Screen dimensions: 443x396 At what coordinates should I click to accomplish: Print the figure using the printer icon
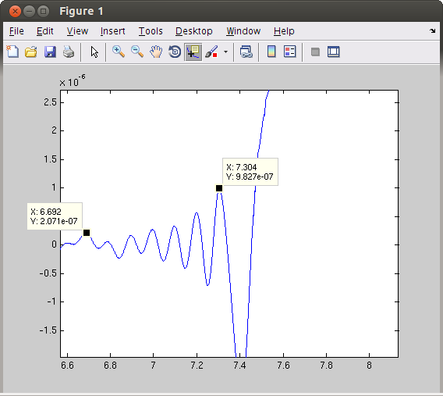click(x=69, y=52)
